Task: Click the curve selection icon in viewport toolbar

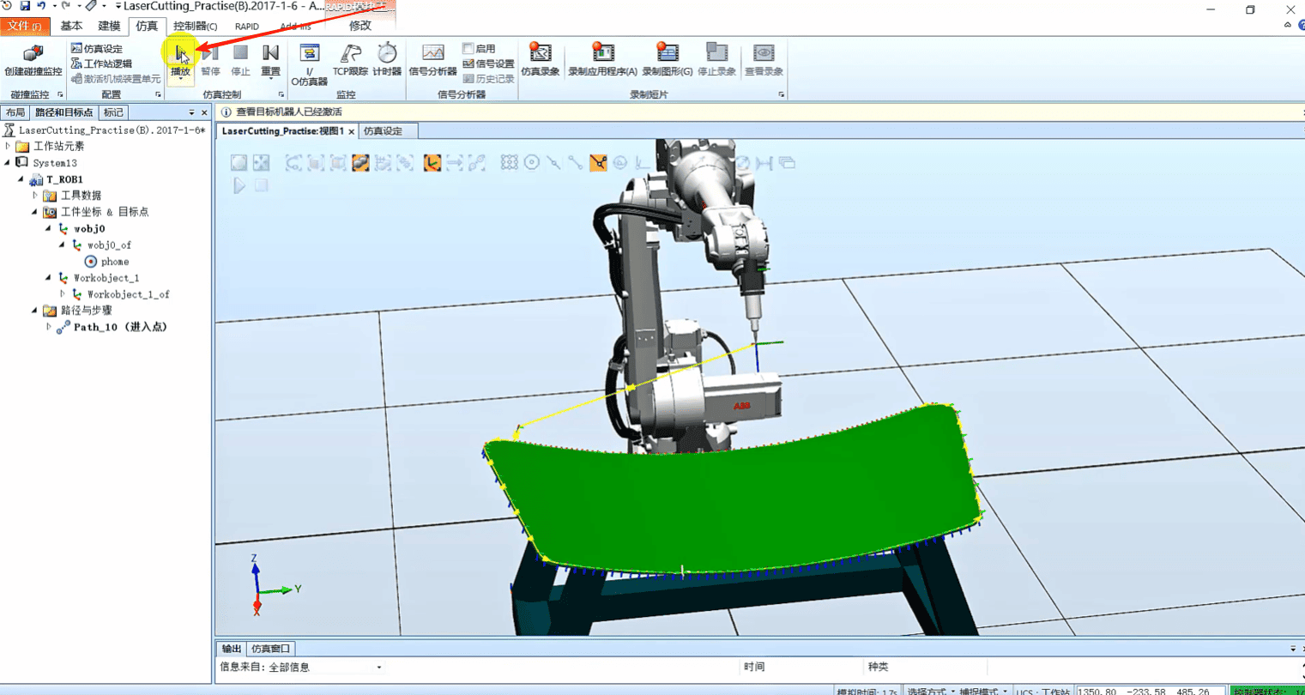Action: [293, 163]
